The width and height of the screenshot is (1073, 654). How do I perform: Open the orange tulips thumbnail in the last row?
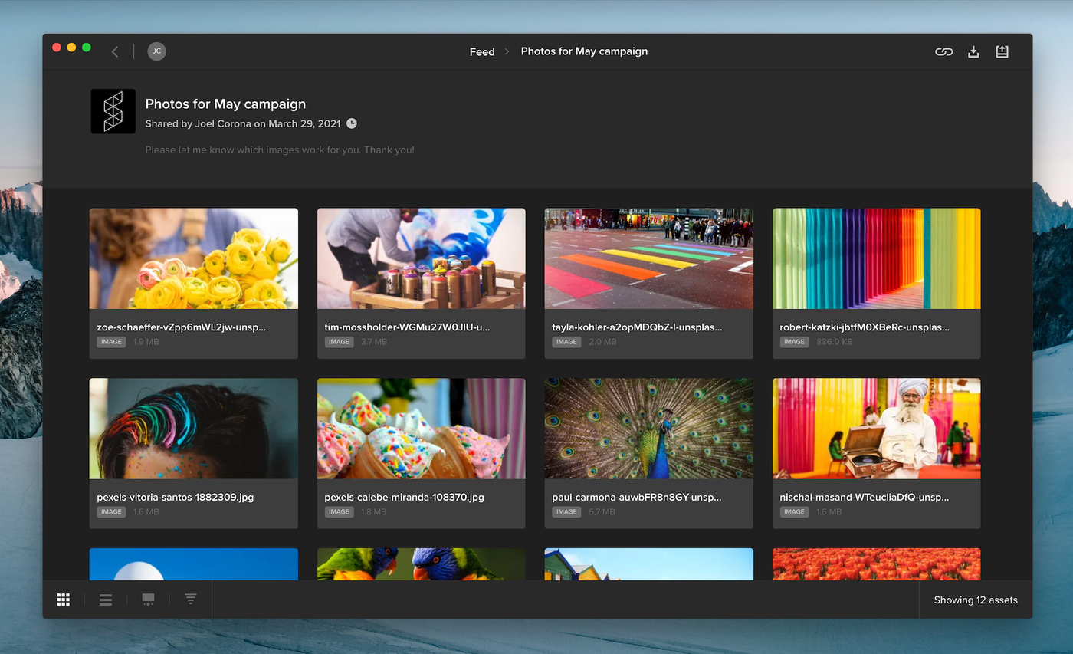pos(877,564)
